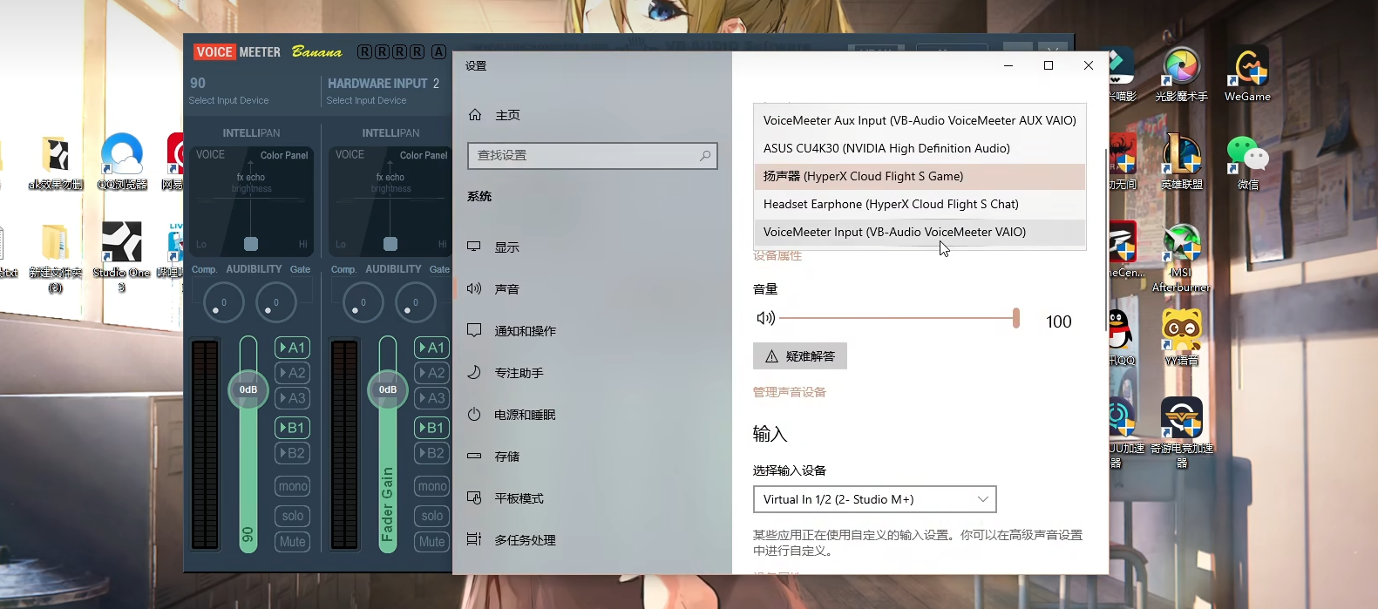
Task: Enable solo on Hardware Input 2
Action: pyautogui.click(x=432, y=516)
